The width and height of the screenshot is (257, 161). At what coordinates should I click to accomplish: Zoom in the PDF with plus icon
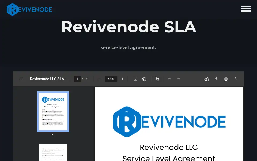click(122, 79)
